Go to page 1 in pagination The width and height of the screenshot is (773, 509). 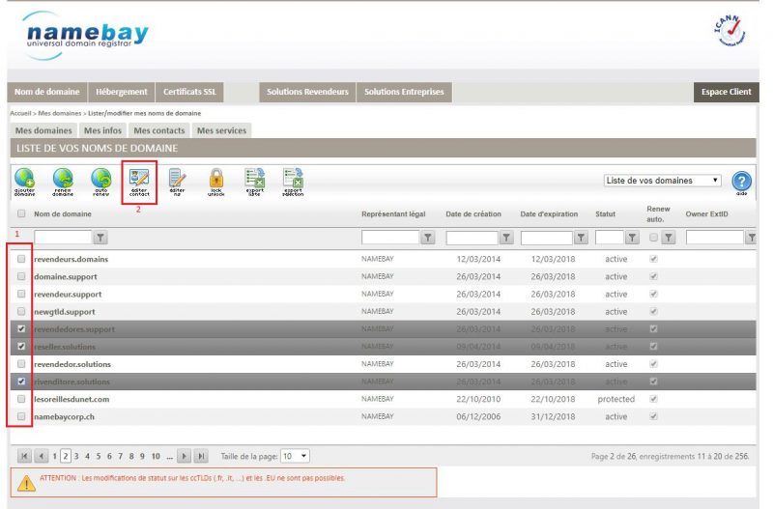coord(55,456)
